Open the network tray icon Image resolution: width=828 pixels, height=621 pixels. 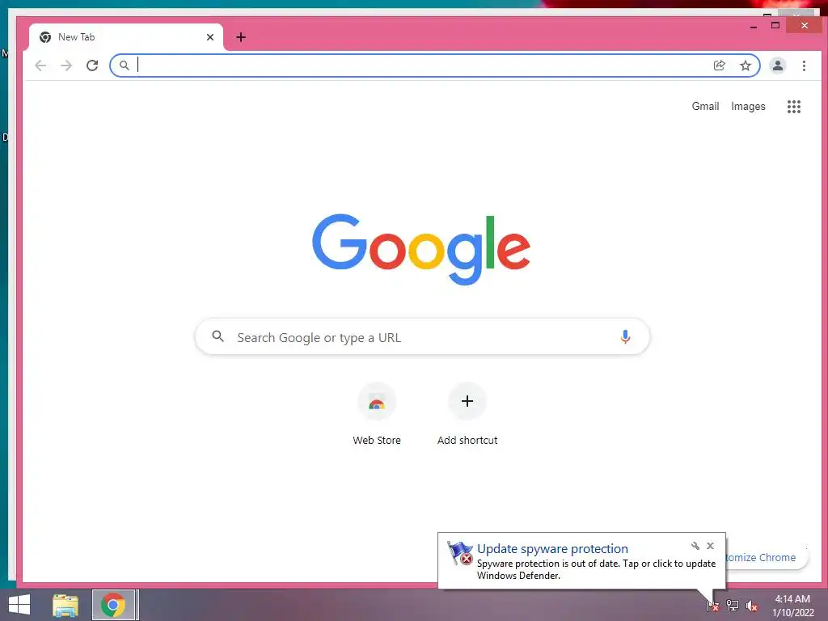[x=733, y=606]
